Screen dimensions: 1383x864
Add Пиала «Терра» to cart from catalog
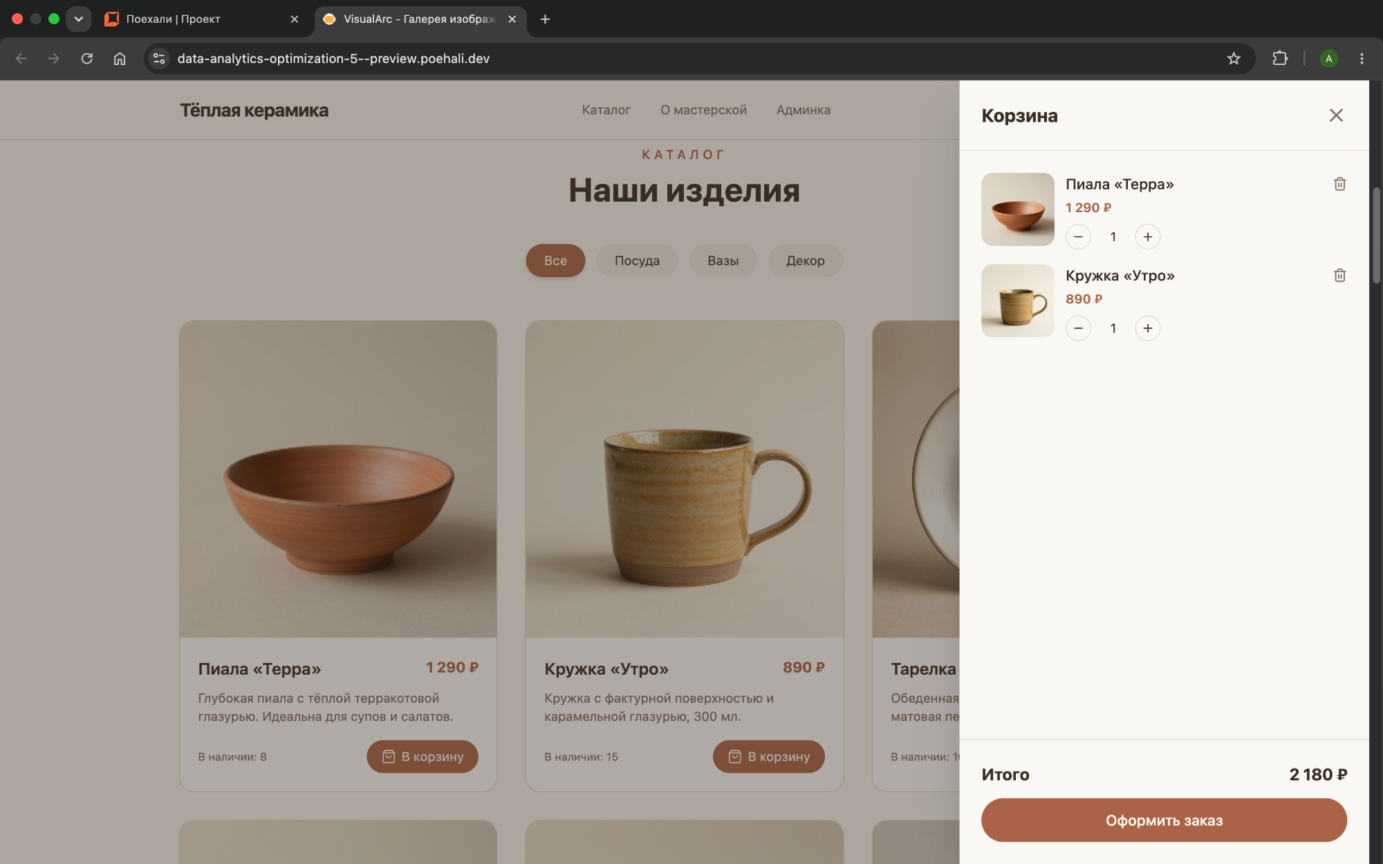423,757
